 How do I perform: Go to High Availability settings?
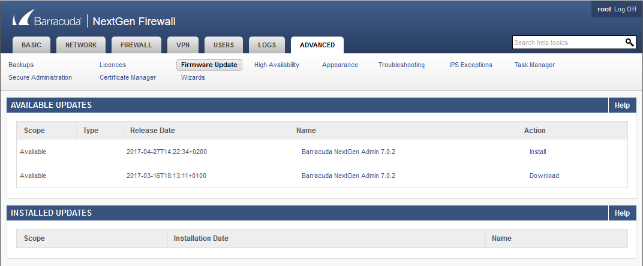point(277,65)
